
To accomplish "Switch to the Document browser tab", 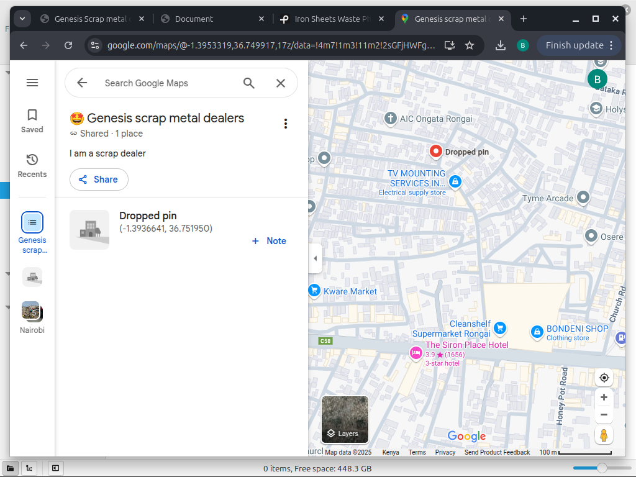I will 211,19.
